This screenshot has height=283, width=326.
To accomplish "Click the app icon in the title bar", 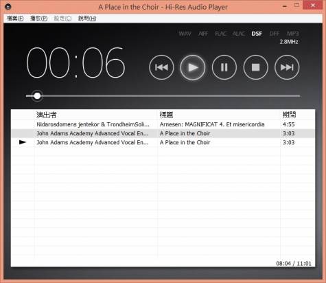I will point(8,7).
